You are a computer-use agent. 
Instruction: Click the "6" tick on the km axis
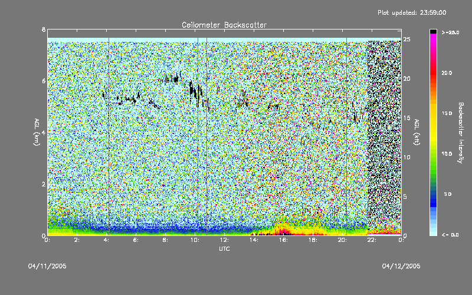(44, 81)
